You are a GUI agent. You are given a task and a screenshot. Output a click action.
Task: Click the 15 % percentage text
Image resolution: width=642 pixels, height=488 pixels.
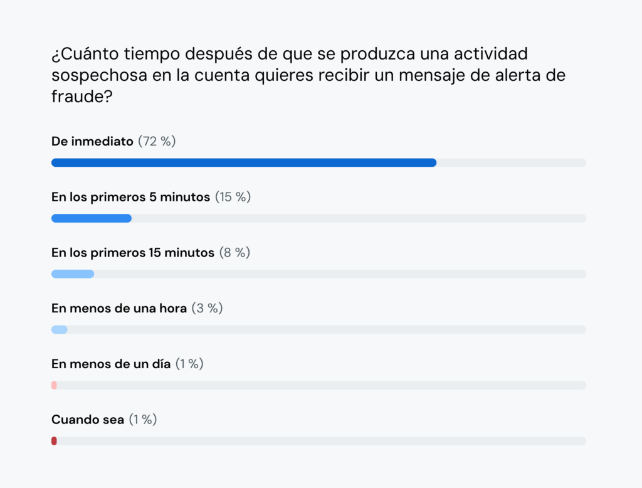(x=233, y=197)
